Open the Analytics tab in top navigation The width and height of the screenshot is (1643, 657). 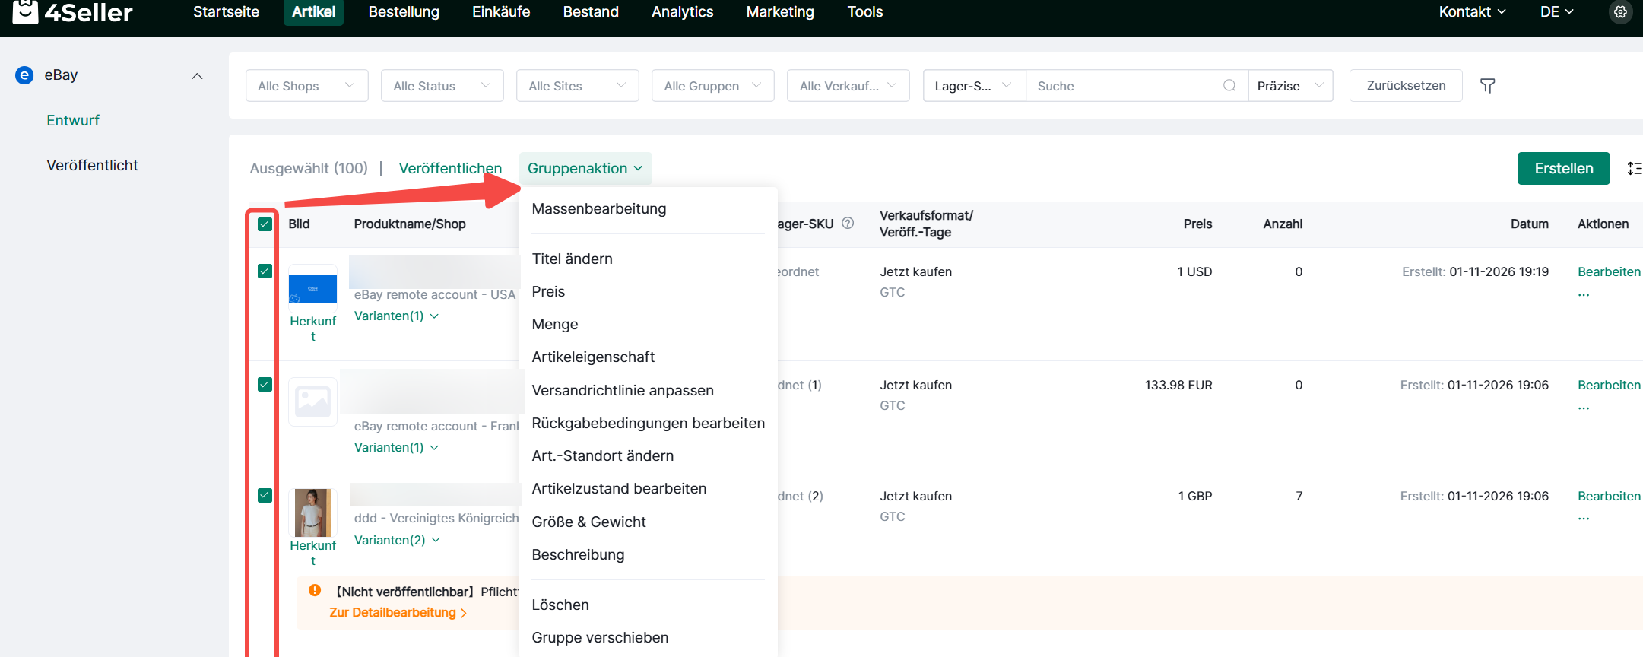(682, 12)
